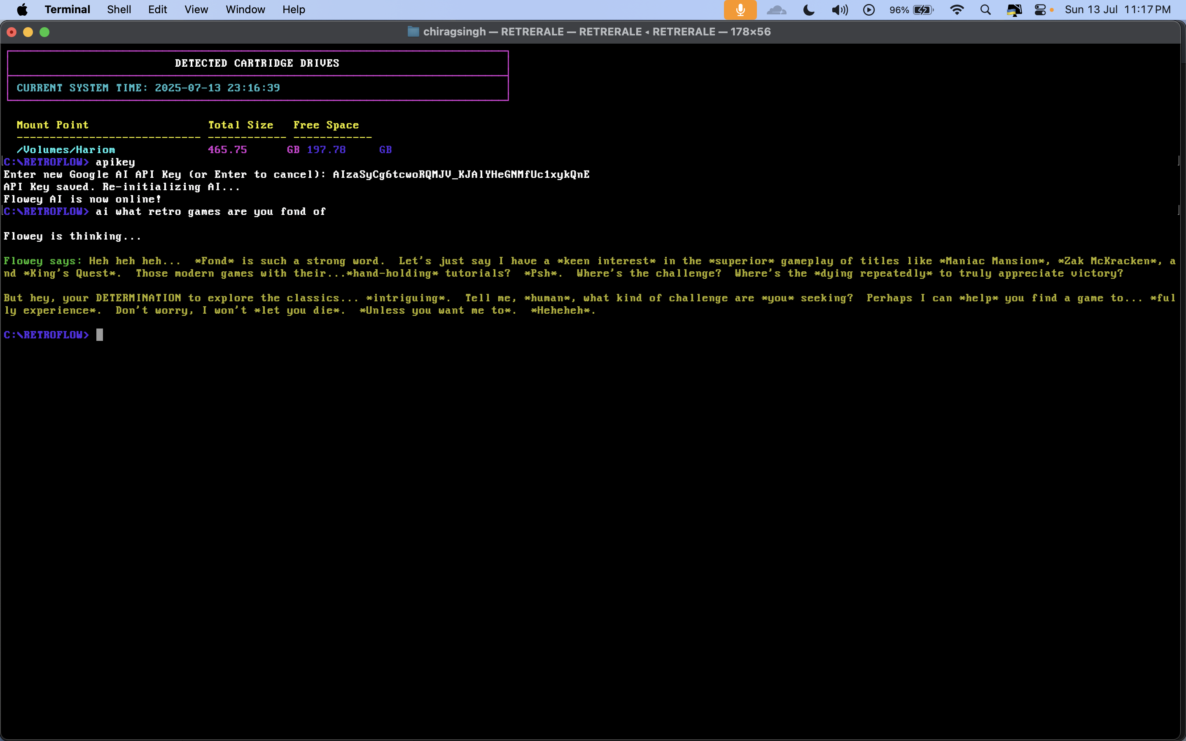
Task: Click the folder icon in title bar
Action: click(x=413, y=32)
